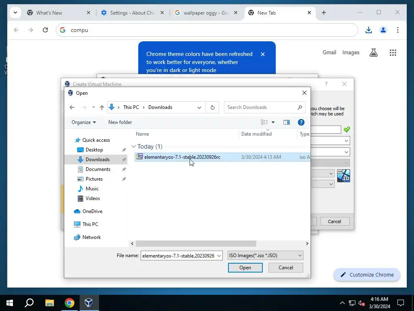The height and width of the screenshot is (311, 414).
Task: Reload the Chrome page
Action: [x=45, y=30]
